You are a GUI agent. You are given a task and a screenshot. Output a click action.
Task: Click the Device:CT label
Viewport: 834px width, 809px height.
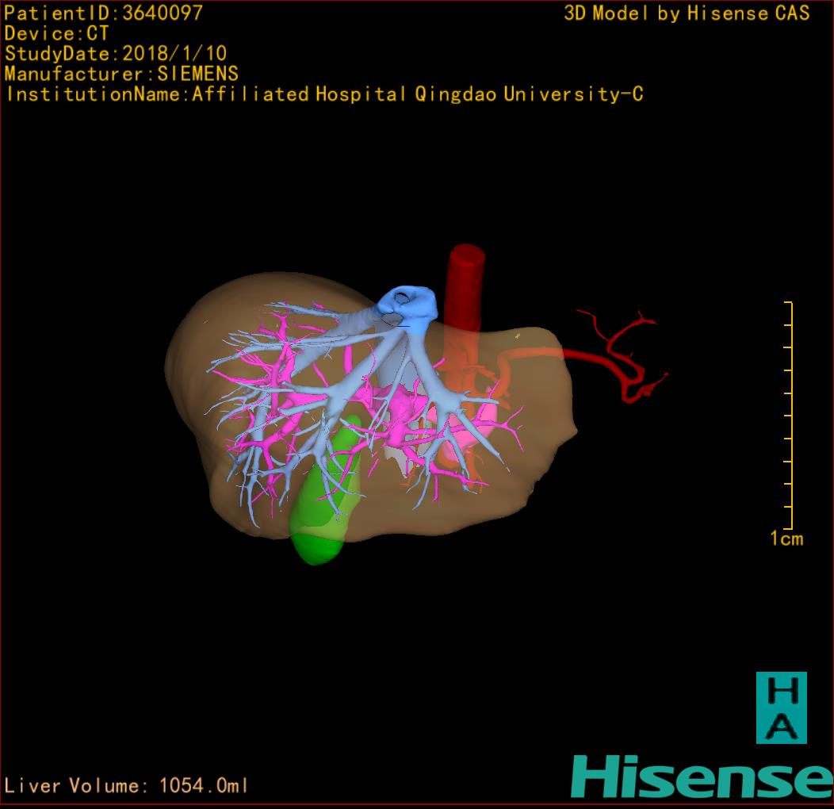coord(56,33)
